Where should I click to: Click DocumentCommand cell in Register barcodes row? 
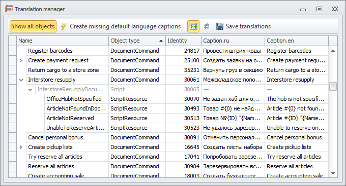(x=137, y=51)
